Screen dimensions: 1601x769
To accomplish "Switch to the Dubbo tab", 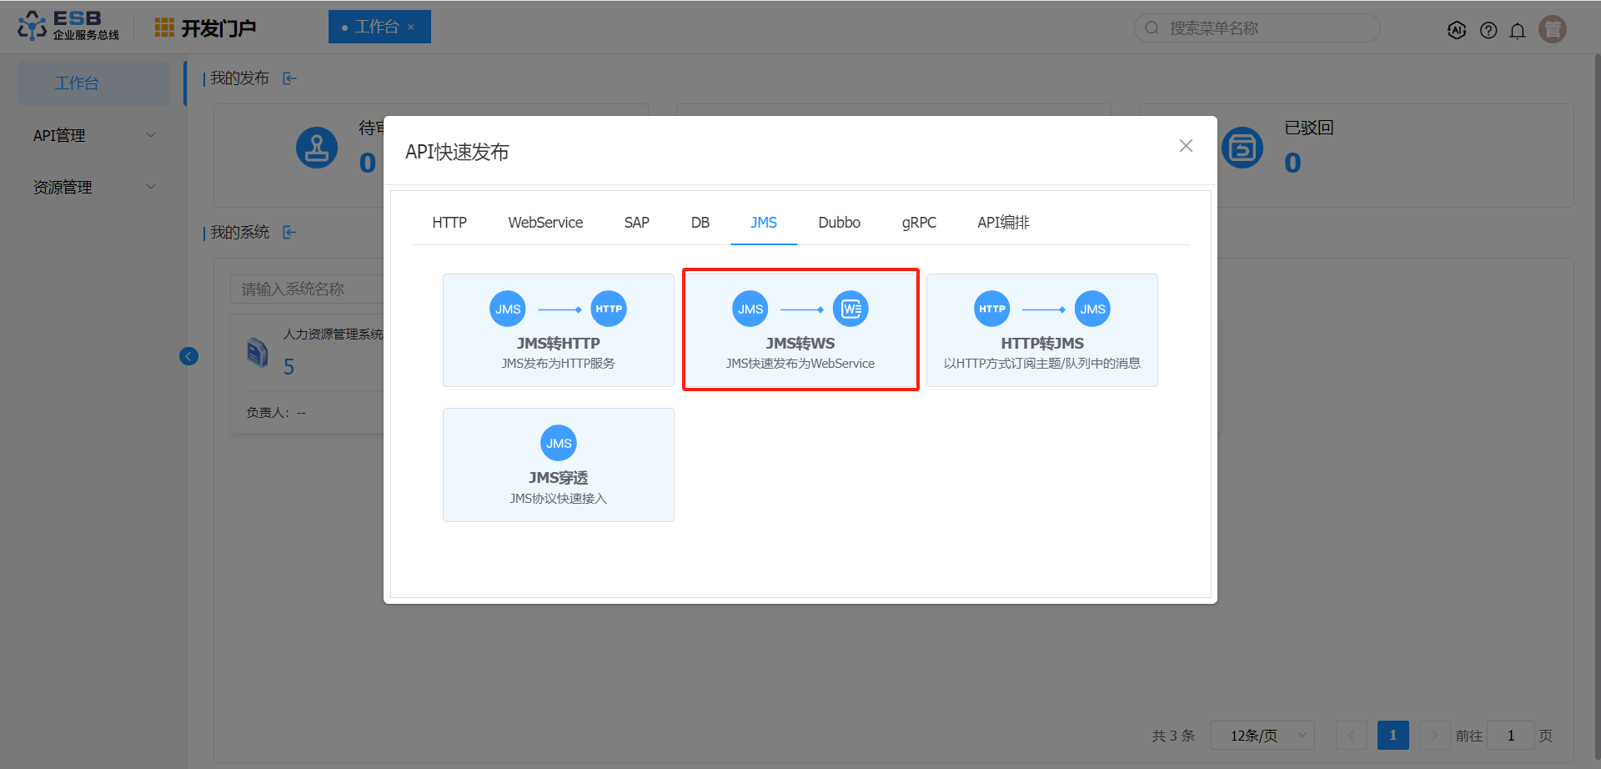I will [839, 223].
